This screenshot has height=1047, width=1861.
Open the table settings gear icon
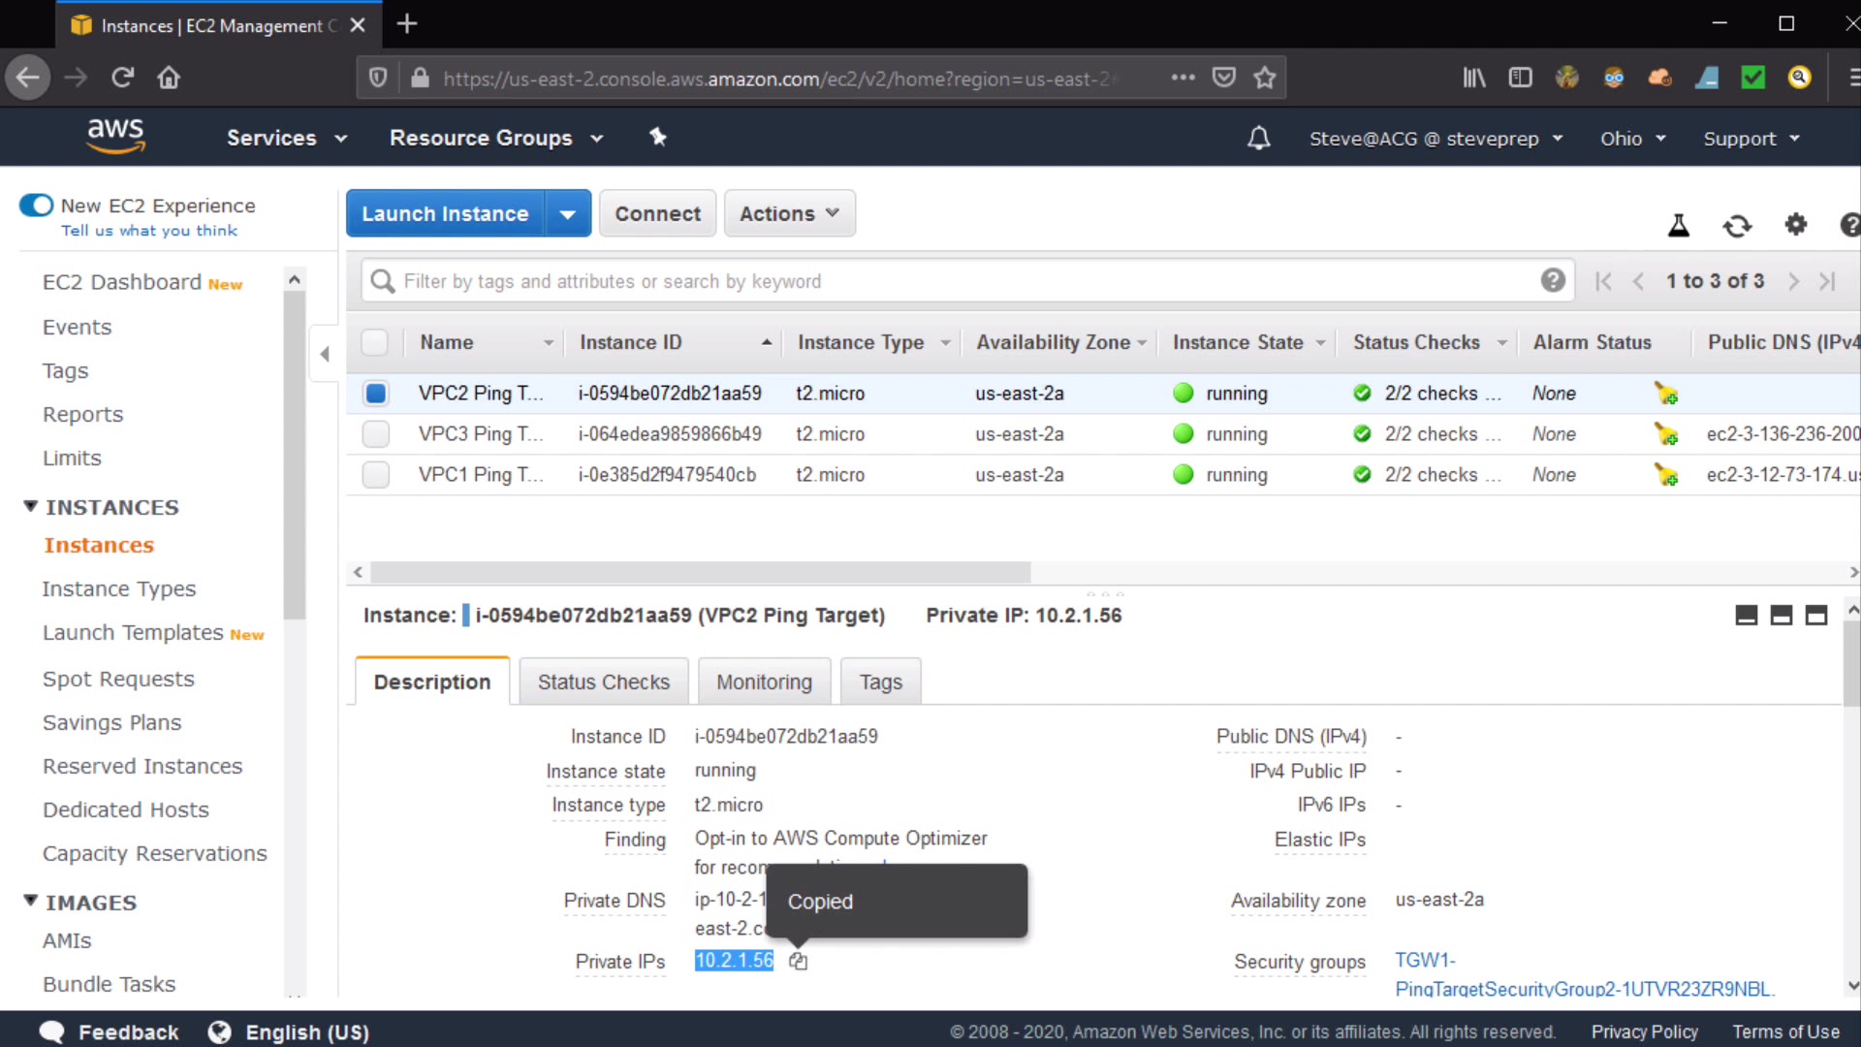(x=1795, y=225)
